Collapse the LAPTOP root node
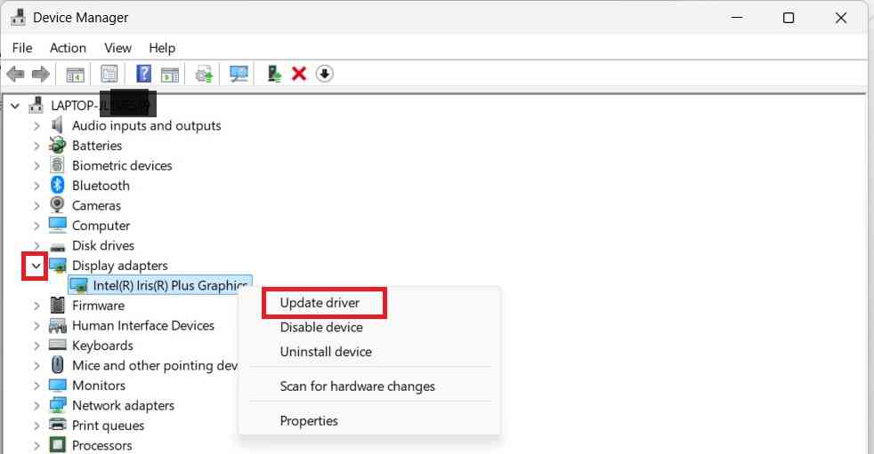This screenshot has width=874, height=454. pyautogui.click(x=15, y=105)
